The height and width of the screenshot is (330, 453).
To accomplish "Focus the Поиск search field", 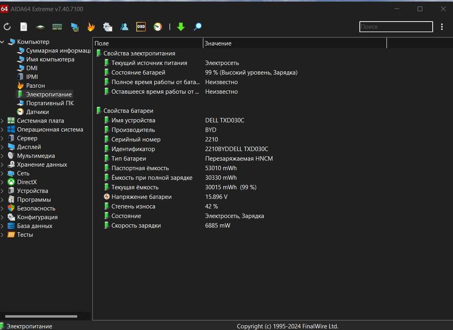I will tap(396, 26).
